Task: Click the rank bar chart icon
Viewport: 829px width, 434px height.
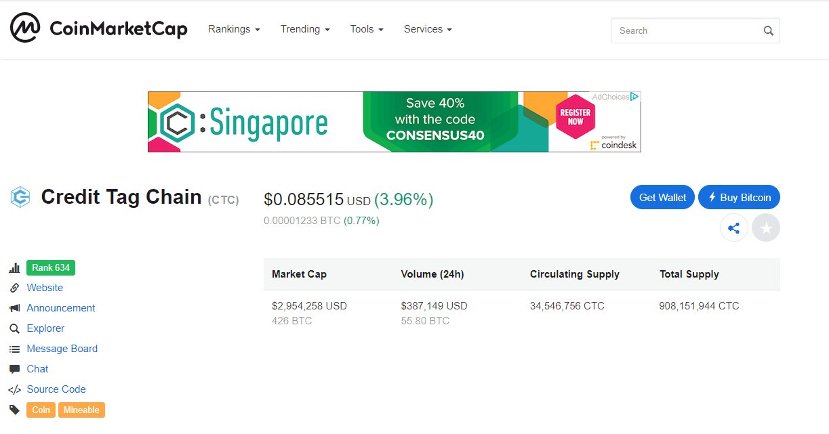Action: point(14,268)
